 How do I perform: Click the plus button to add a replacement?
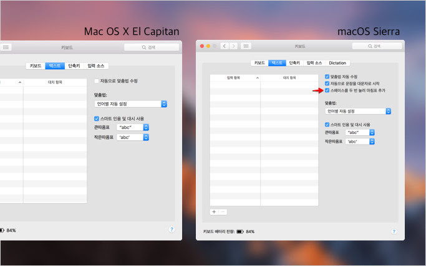tap(214, 212)
